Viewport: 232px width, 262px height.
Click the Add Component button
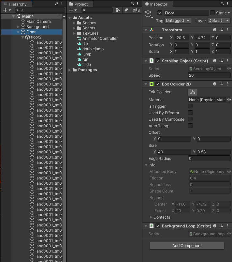pyautogui.click(x=187, y=246)
